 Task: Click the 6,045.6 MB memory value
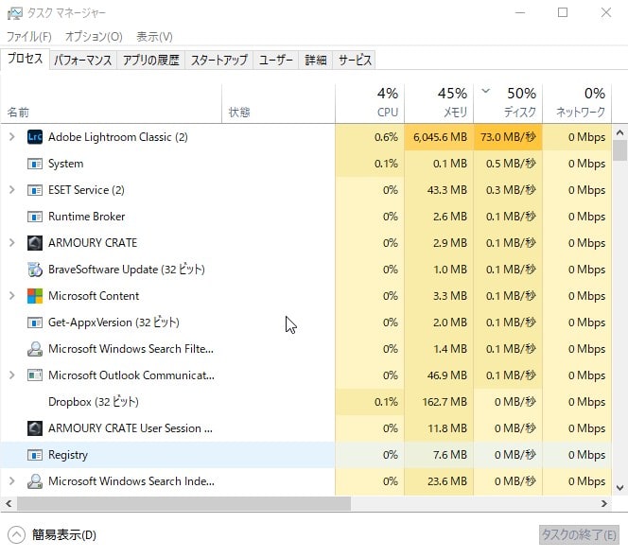click(x=440, y=137)
